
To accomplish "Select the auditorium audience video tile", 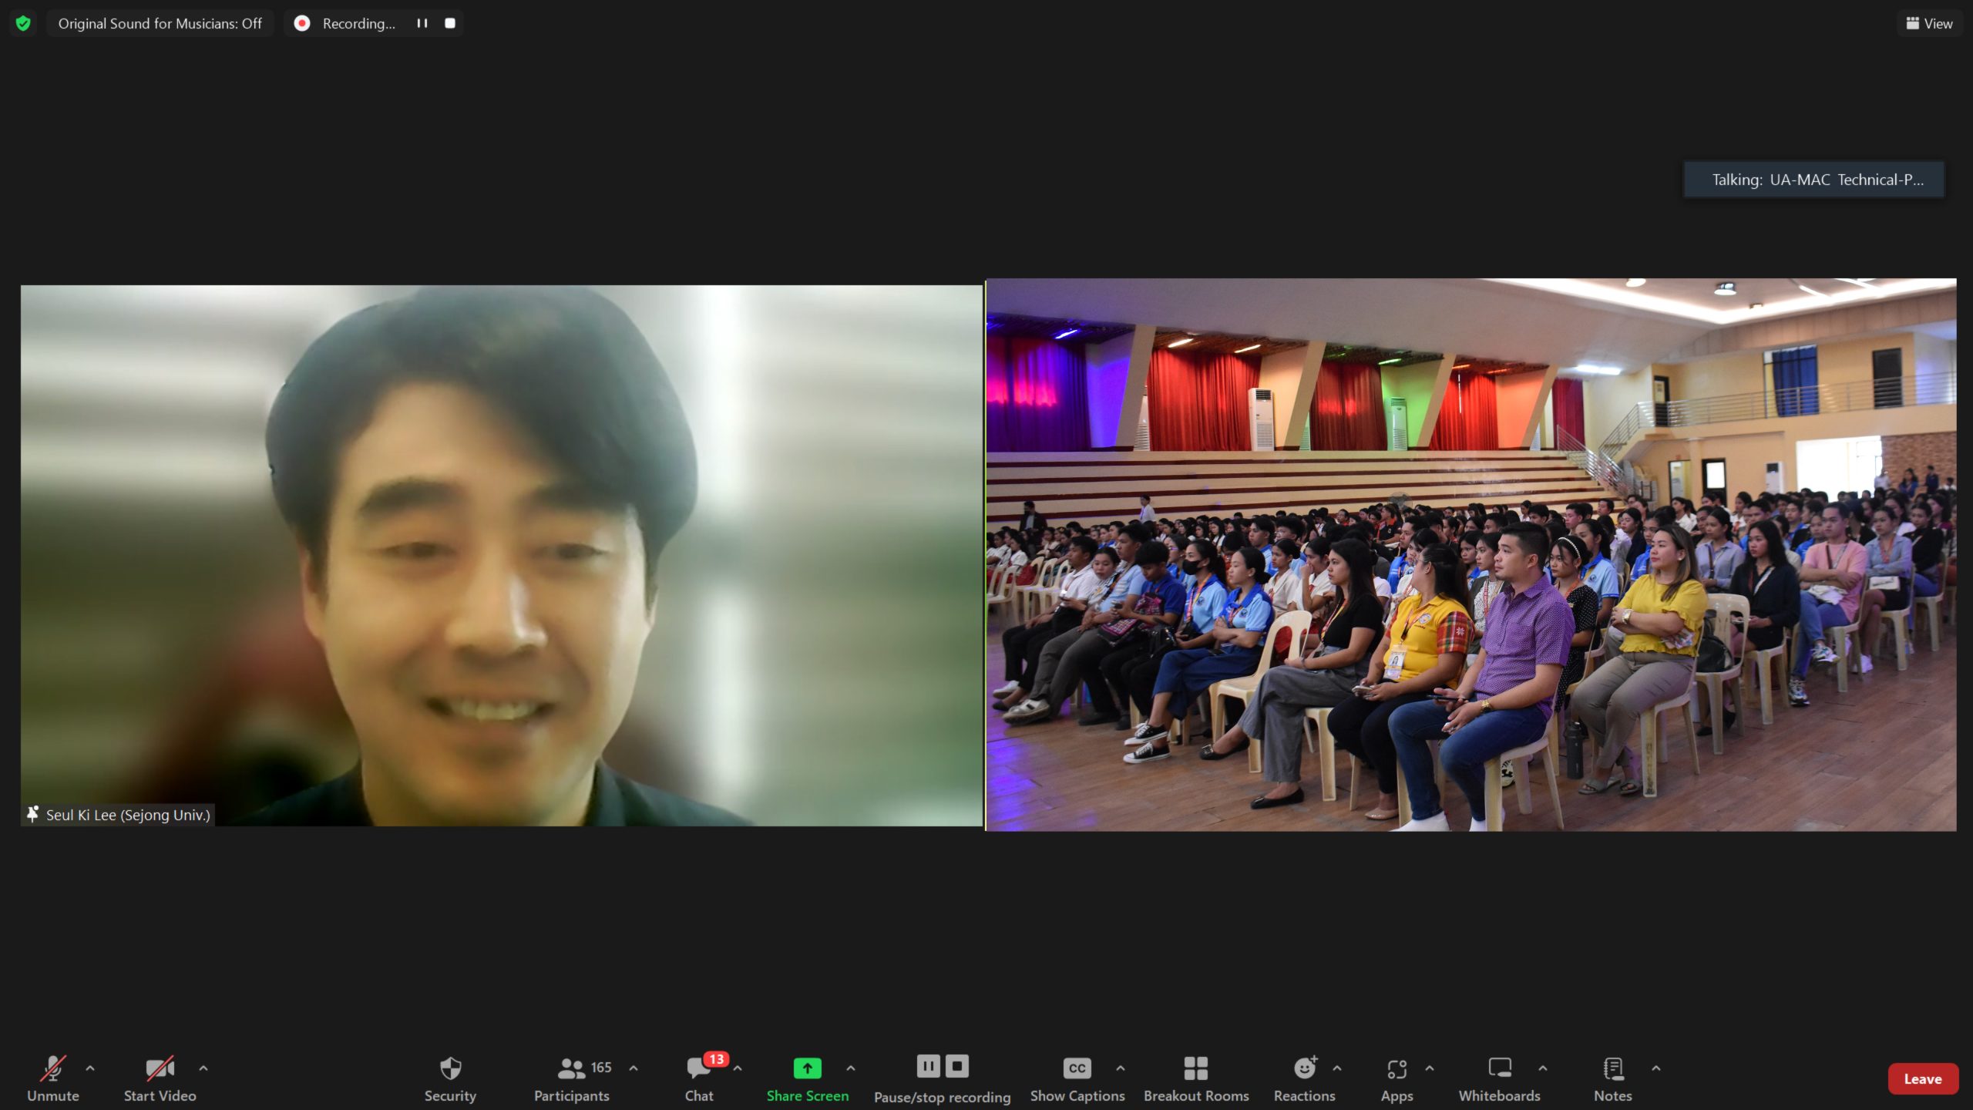I will pyautogui.click(x=1471, y=555).
